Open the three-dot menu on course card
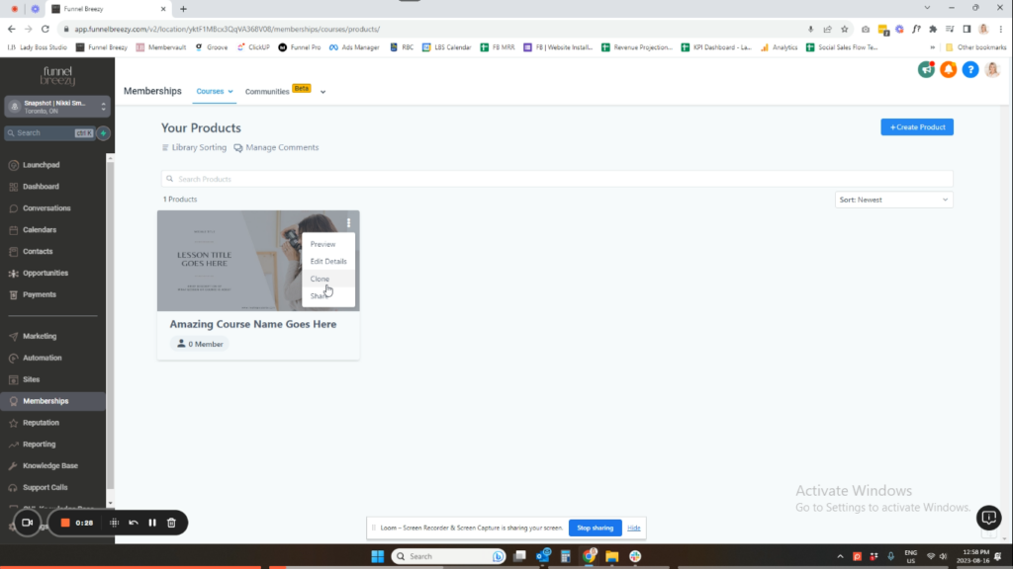 pyautogui.click(x=348, y=223)
